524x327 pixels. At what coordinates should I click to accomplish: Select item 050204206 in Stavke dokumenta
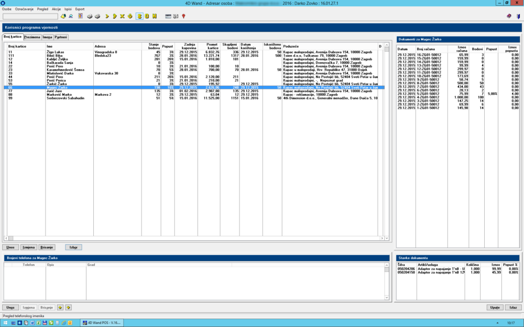pos(458,268)
